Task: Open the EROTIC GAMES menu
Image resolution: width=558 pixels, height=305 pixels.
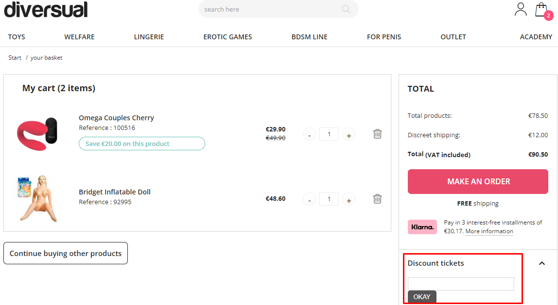Action: tap(228, 37)
